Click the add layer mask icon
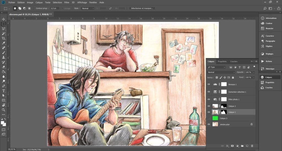The height and width of the screenshot is (151, 282). [232, 146]
